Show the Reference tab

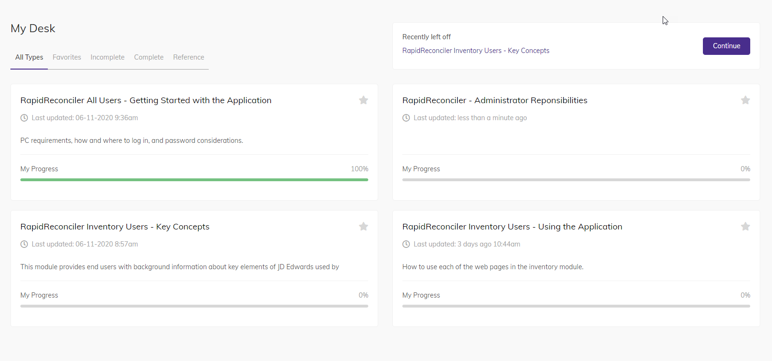tap(188, 57)
